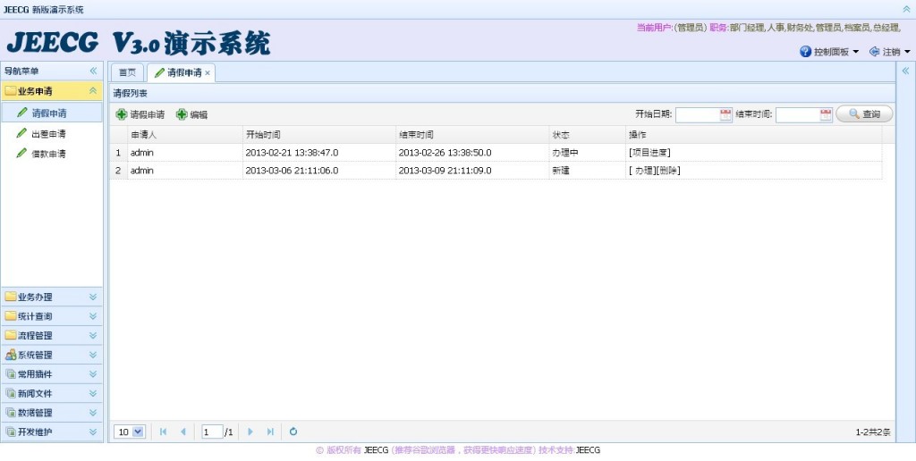Click the 删除 link in row 2
916x461 pixels.
[x=667, y=171]
